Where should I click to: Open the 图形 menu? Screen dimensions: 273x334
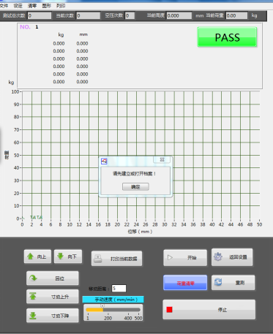pyautogui.click(x=46, y=6)
